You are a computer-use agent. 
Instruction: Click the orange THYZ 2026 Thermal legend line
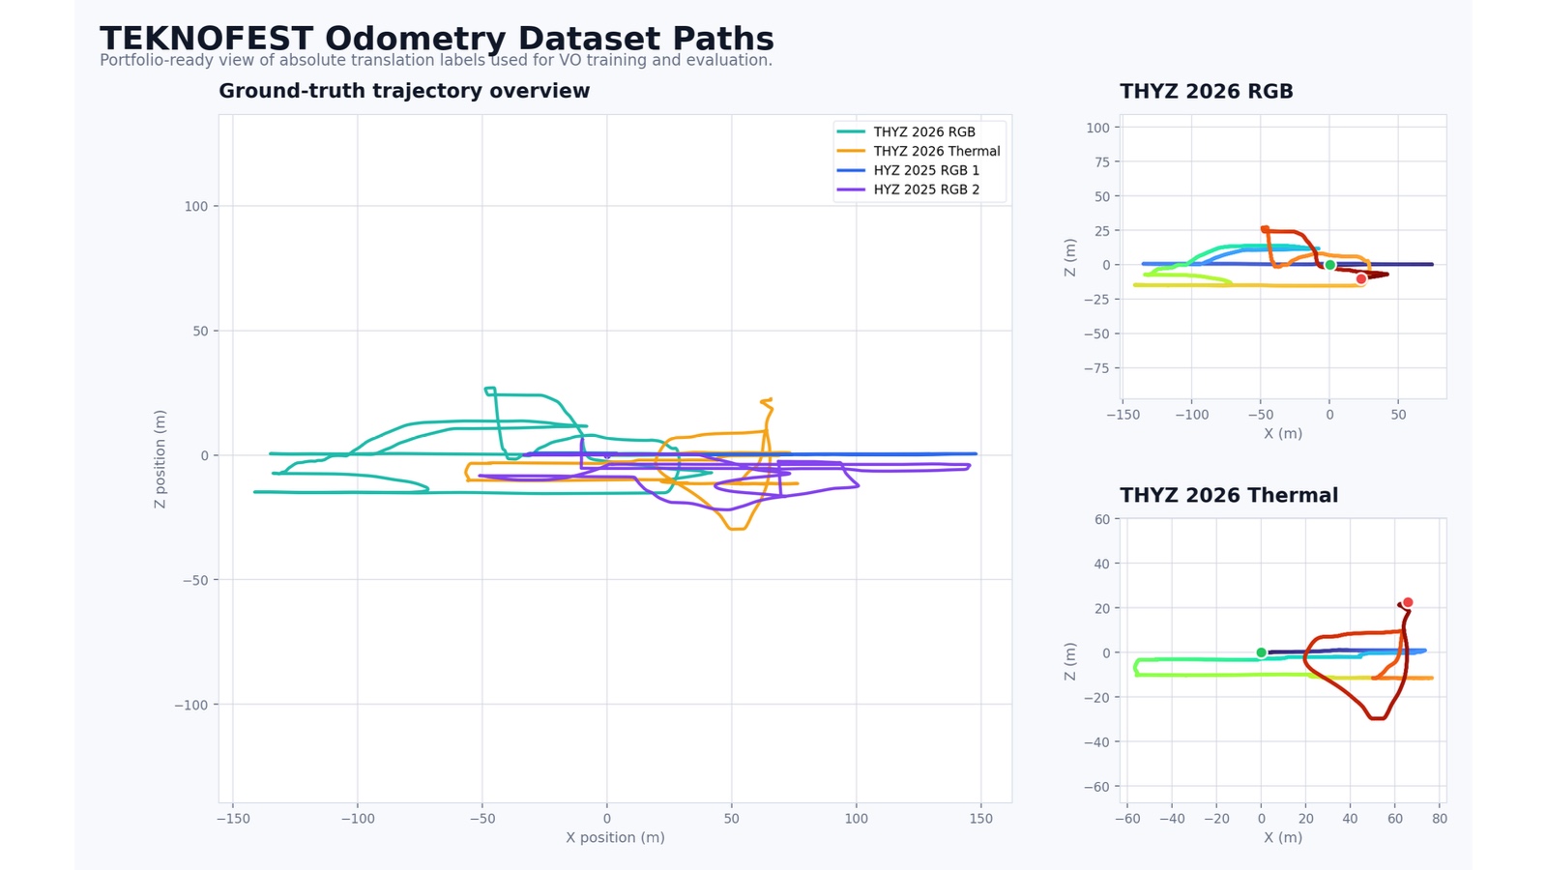851,151
